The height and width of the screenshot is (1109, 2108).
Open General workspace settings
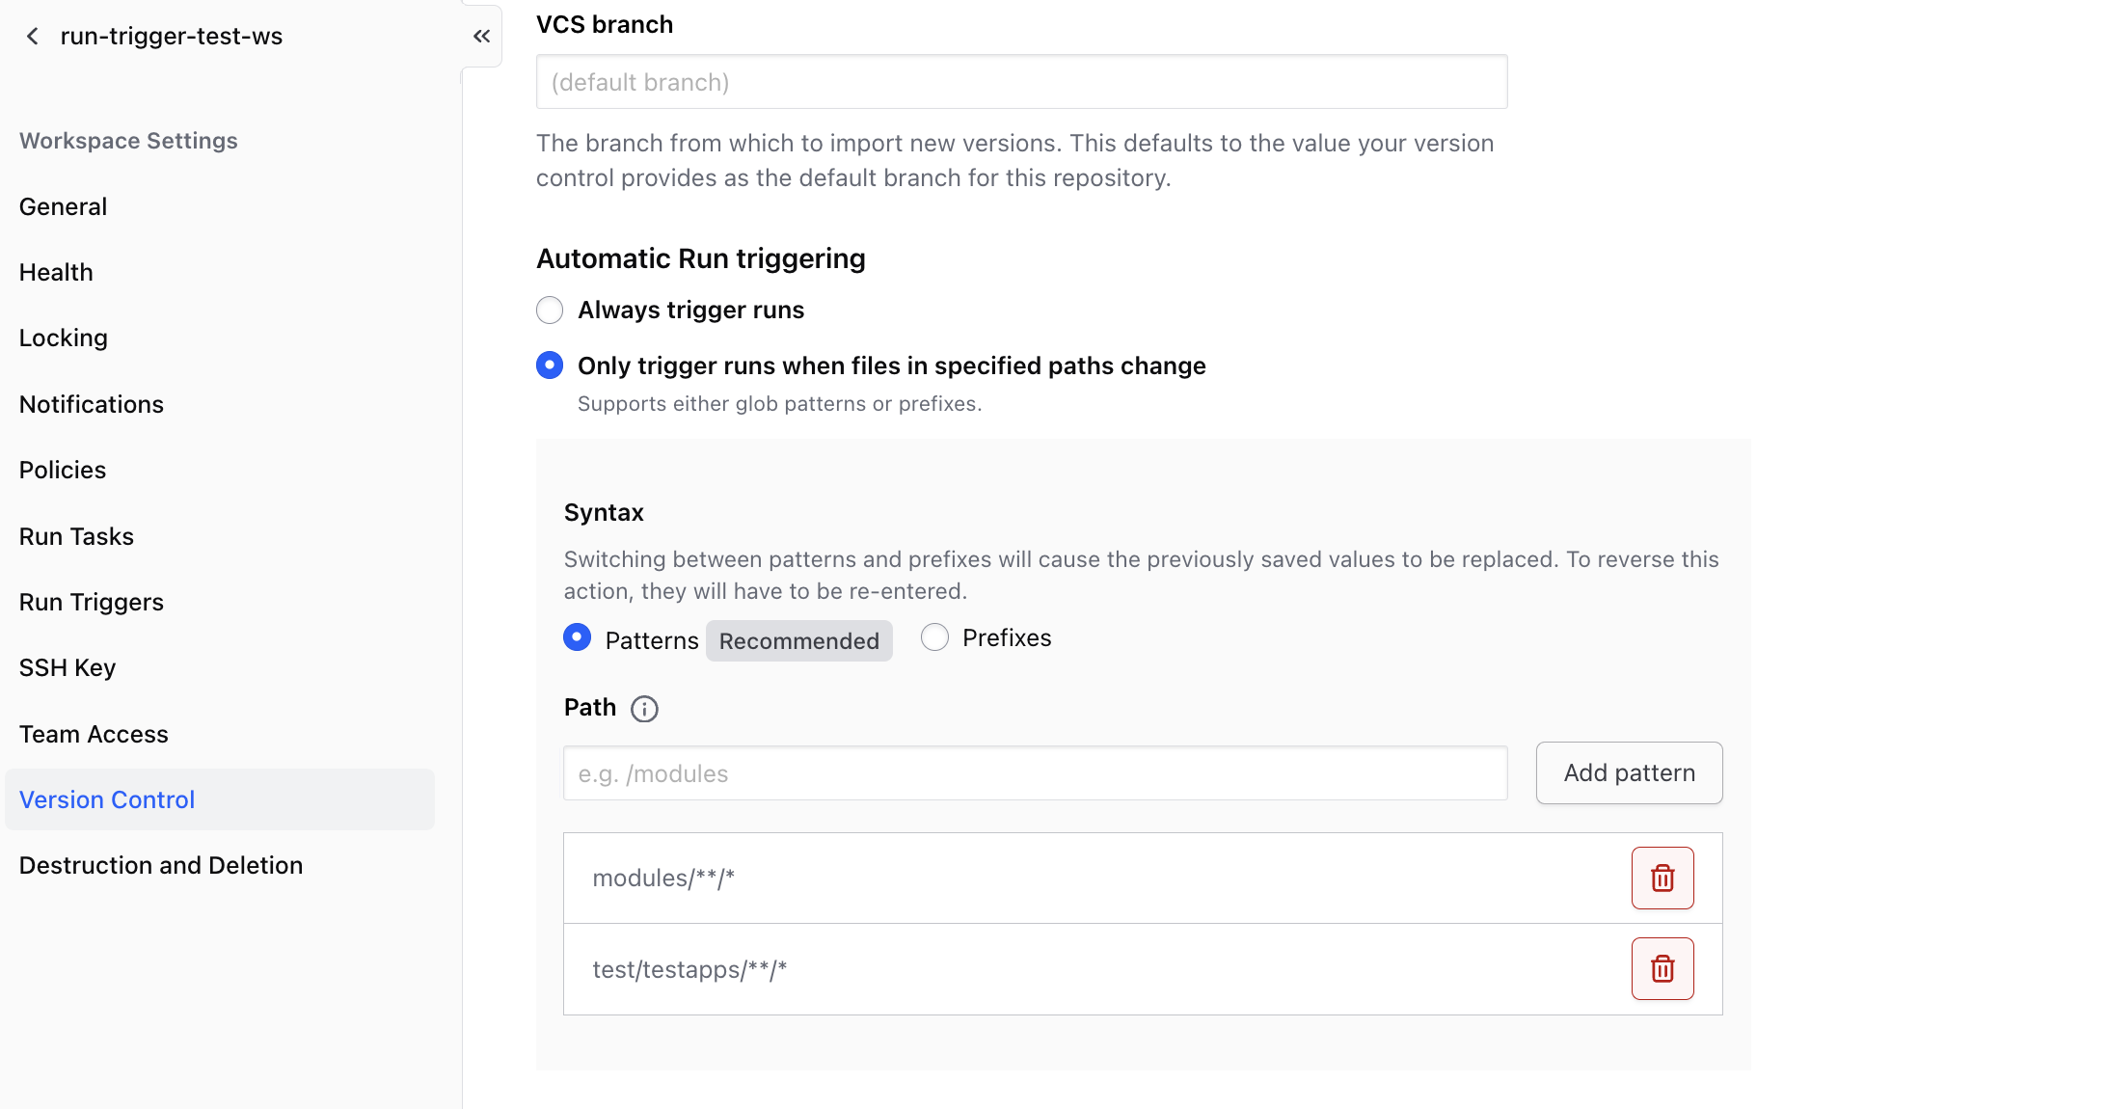(x=63, y=206)
